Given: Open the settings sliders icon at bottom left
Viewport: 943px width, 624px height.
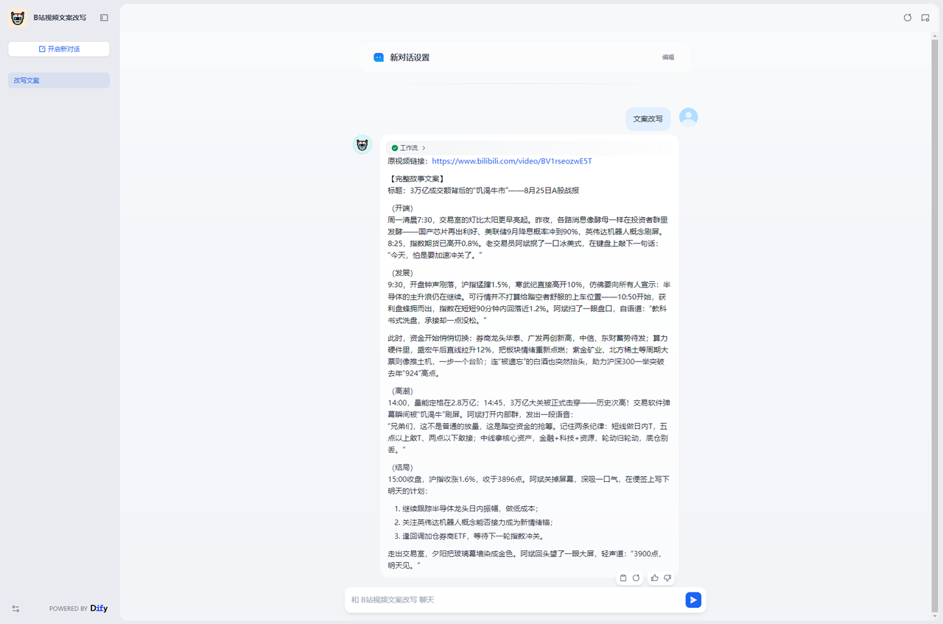Looking at the screenshot, I should [x=15, y=609].
